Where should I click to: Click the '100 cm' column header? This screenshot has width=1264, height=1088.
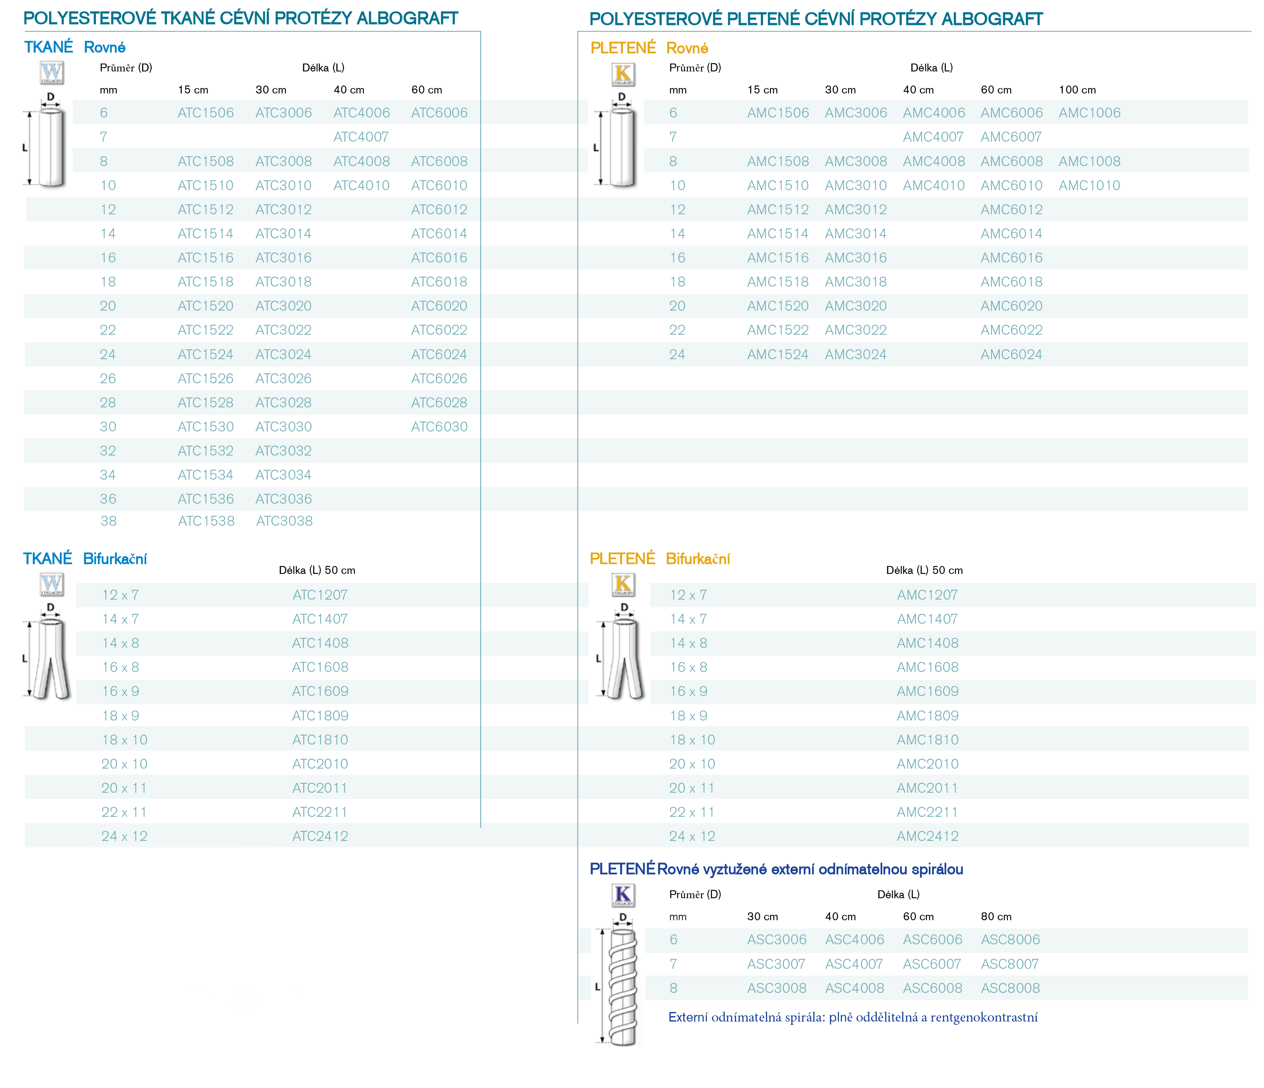[1077, 90]
